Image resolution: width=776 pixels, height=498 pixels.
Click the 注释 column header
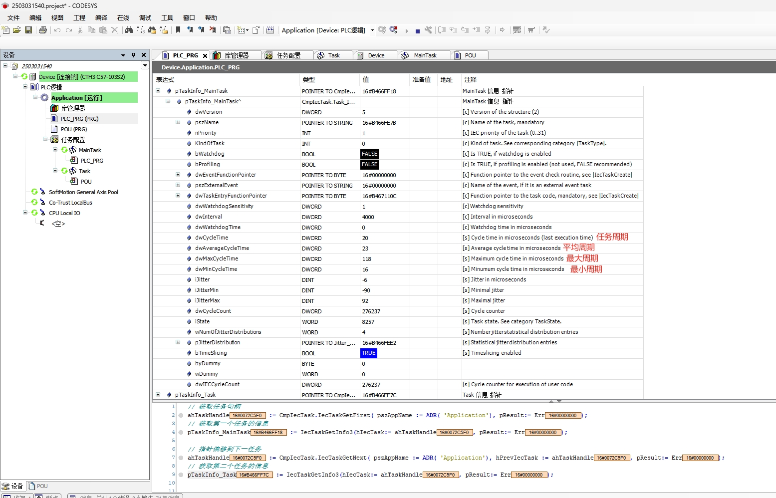point(471,80)
